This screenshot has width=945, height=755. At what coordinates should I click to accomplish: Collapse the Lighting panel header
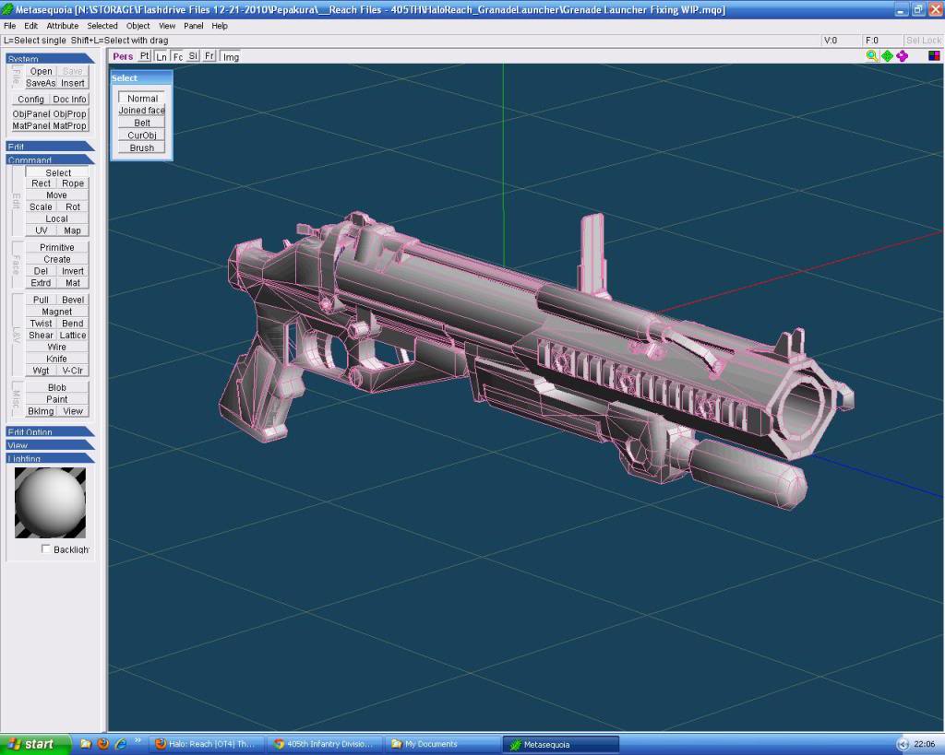(x=50, y=458)
